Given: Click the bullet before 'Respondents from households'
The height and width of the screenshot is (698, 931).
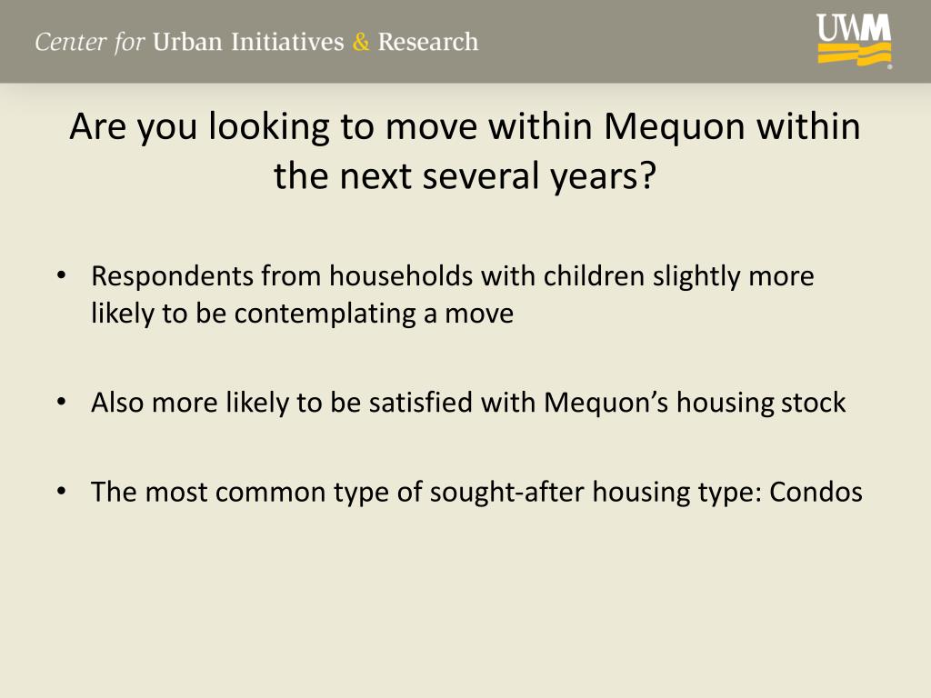Looking at the screenshot, I should point(61,276).
